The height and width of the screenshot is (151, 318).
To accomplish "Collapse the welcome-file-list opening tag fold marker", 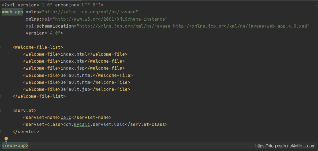I will (x=1, y=47).
